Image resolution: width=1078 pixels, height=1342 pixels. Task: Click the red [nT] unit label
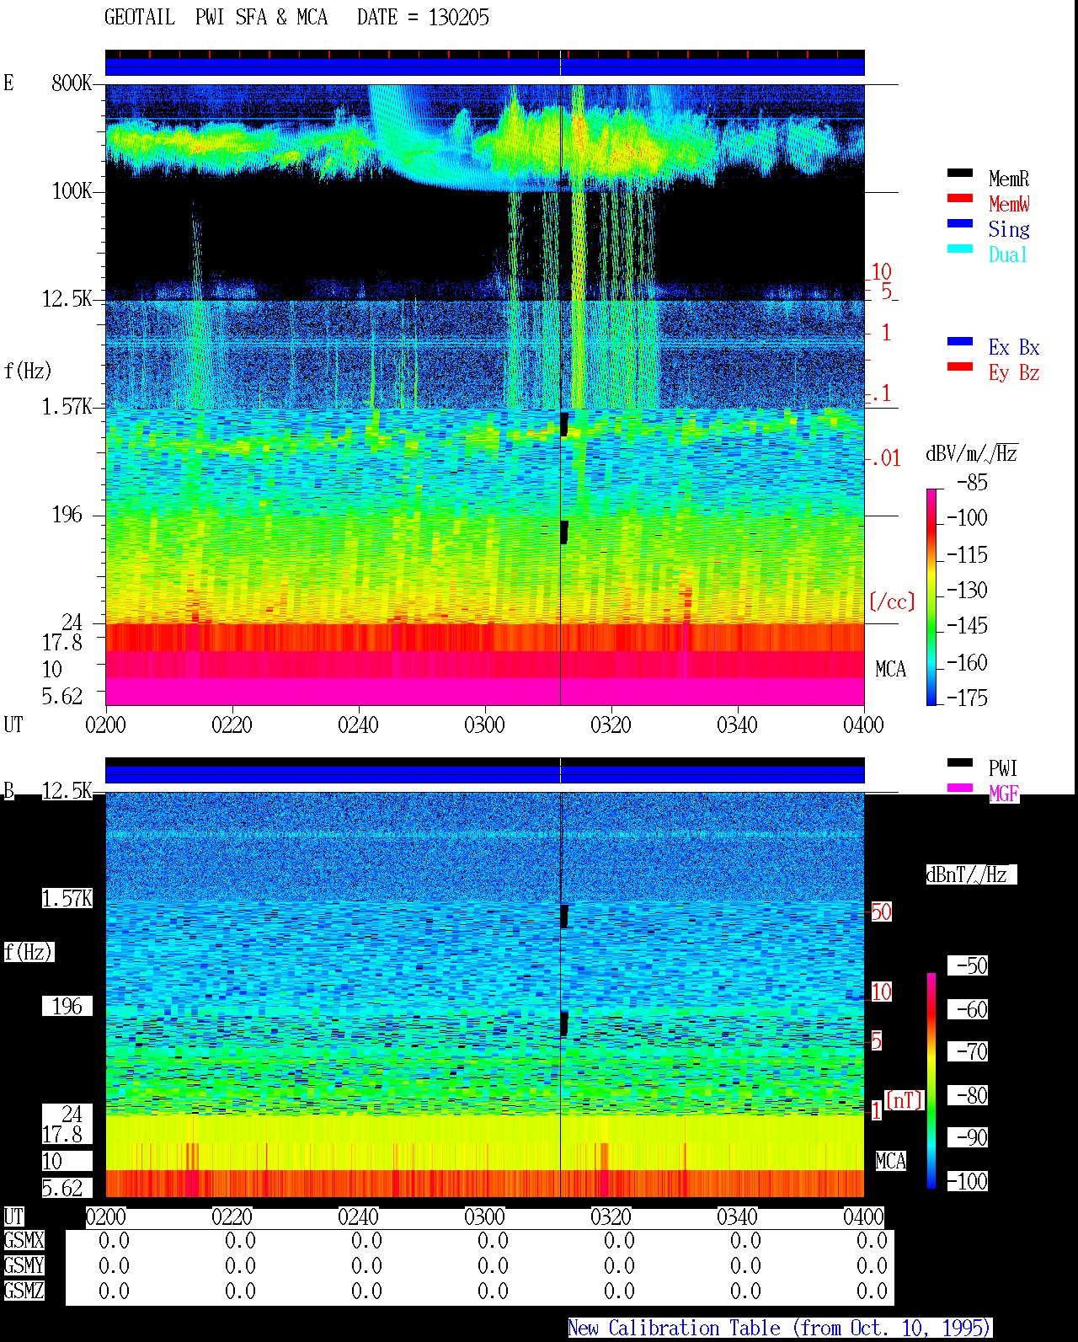point(905,1100)
